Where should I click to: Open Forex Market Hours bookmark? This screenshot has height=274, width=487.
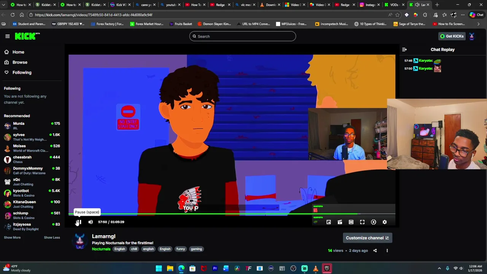click(x=147, y=24)
